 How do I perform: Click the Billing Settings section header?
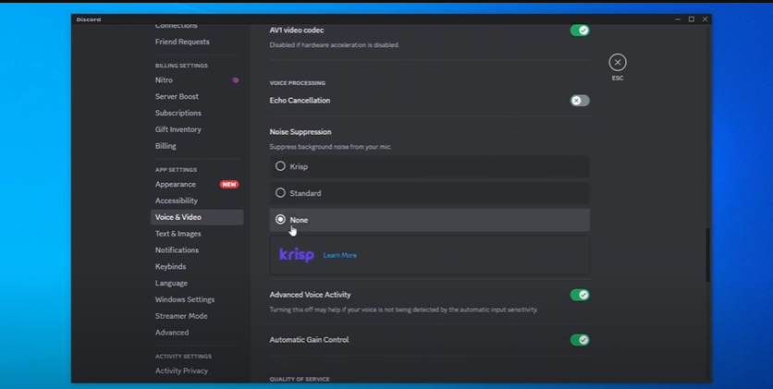(181, 66)
